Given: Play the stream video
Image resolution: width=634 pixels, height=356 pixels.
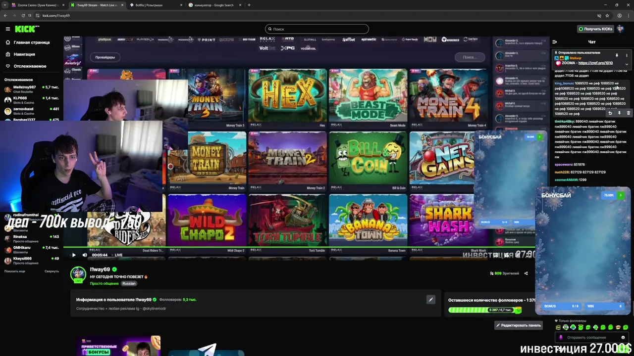Looking at the screenshot, I should click(74, 255).
